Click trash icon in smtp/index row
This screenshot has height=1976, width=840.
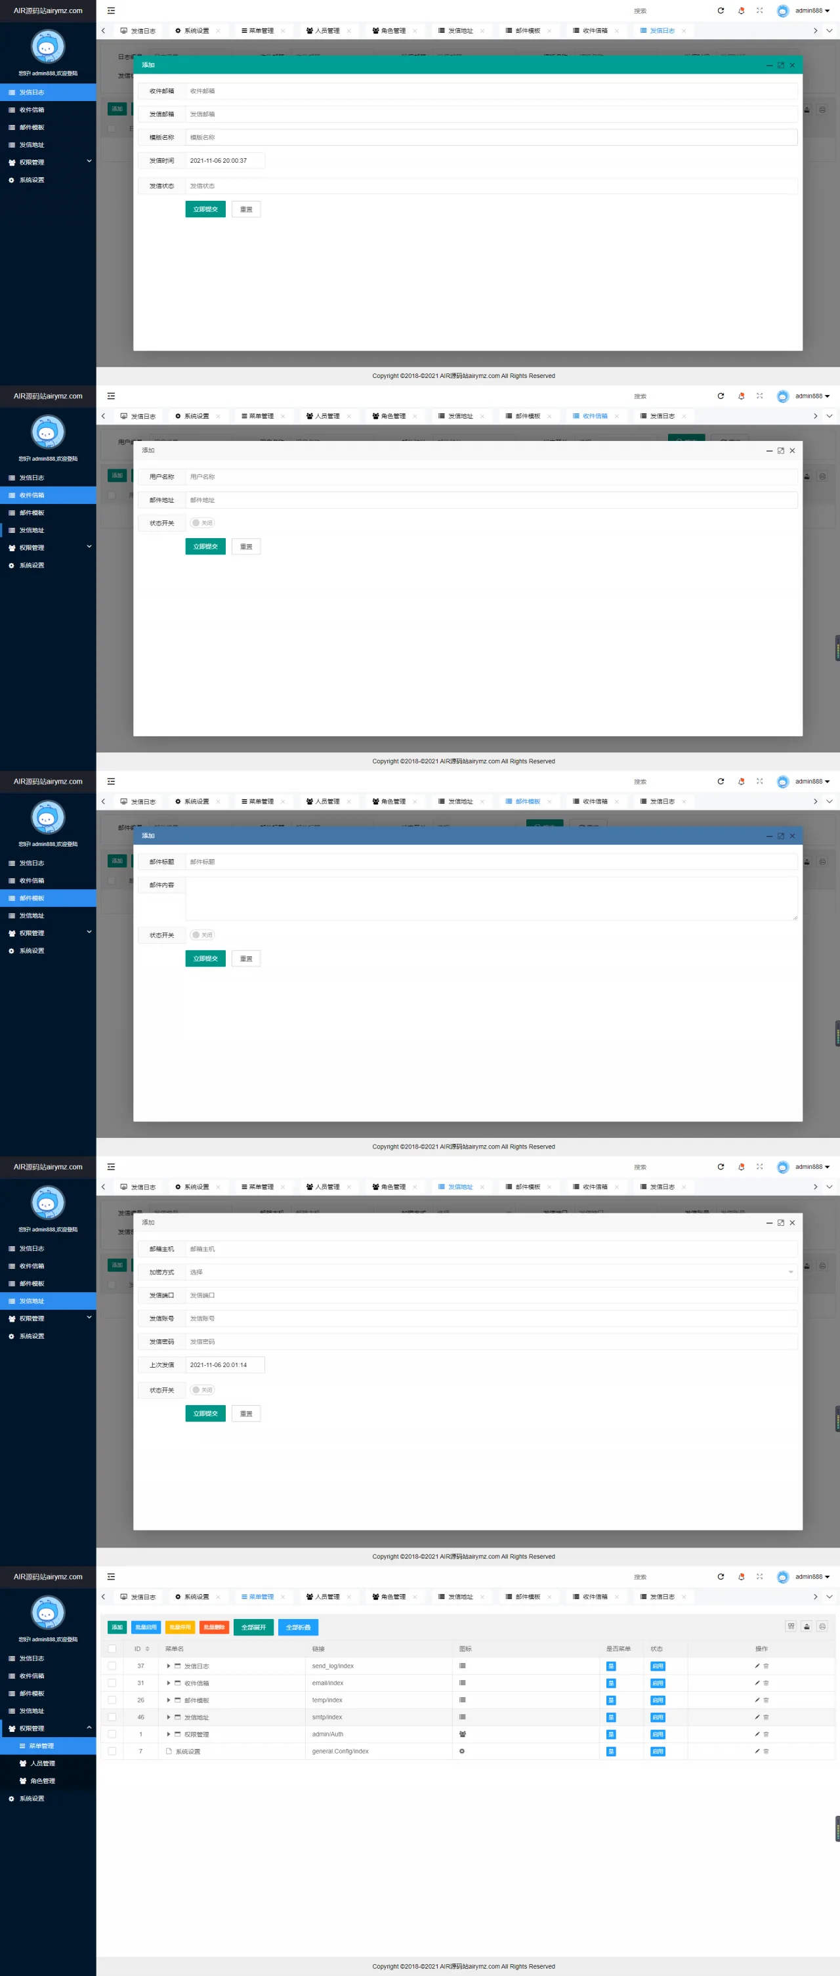tap(766, 1717)
